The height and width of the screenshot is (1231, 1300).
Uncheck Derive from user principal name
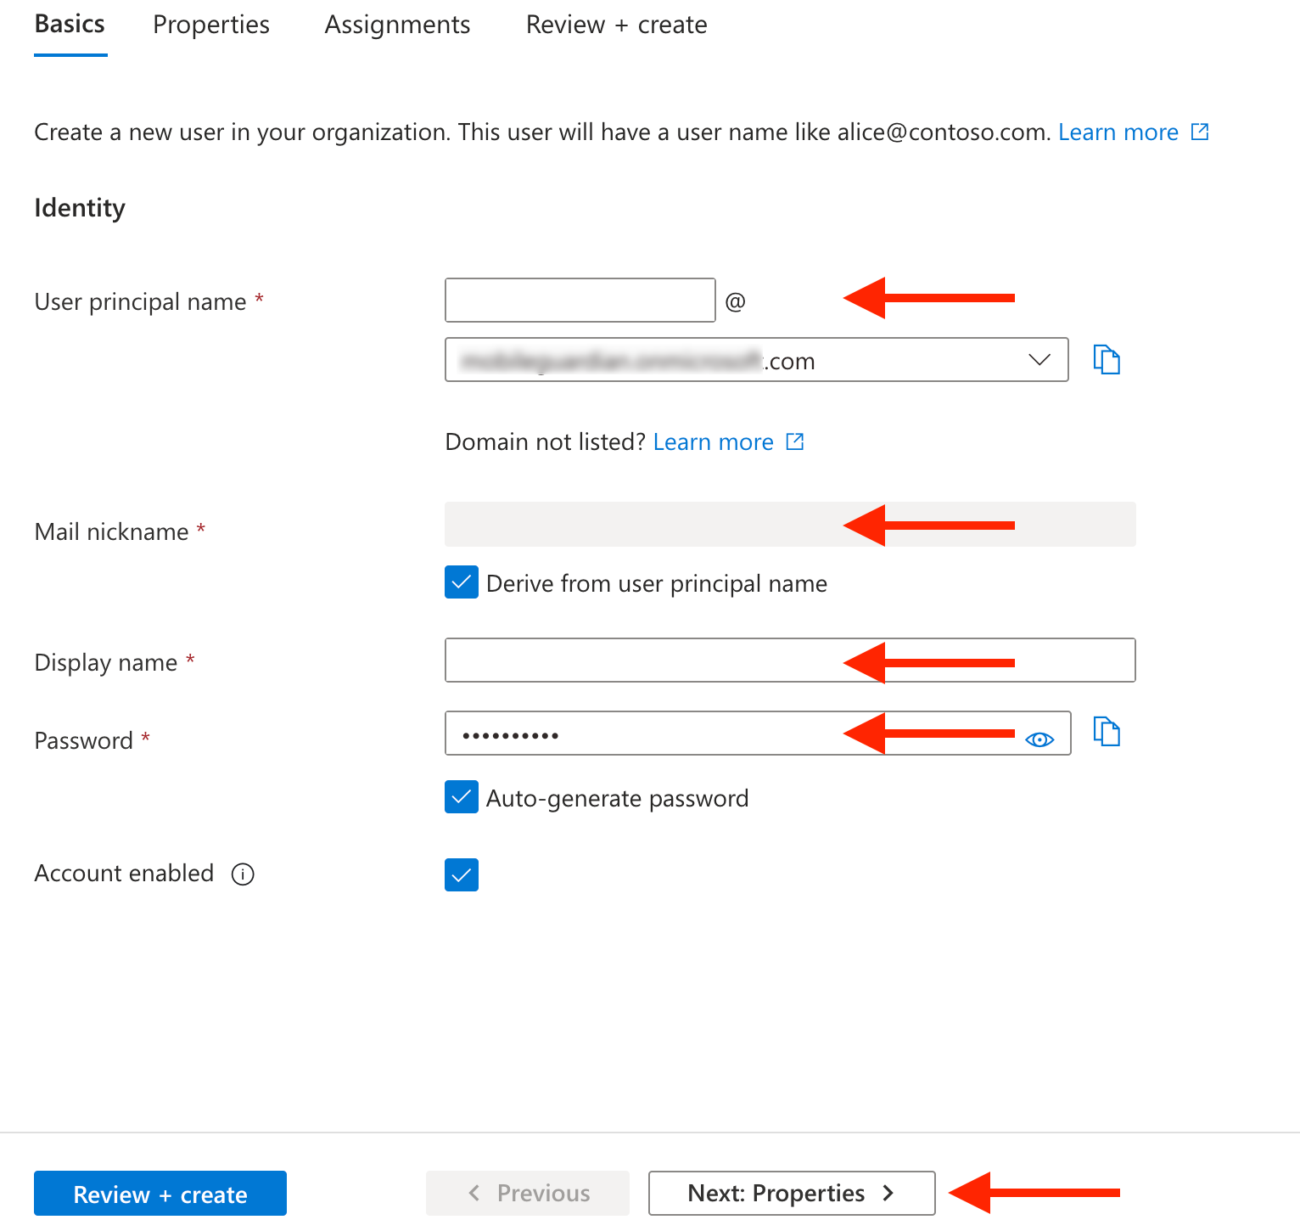coord(462,582)
